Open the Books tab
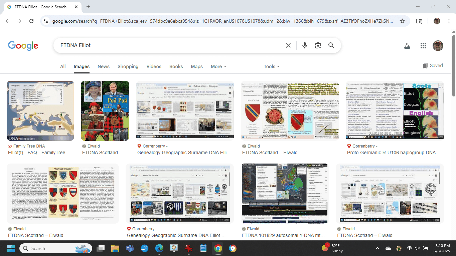456x256 pixels. tap(176, 66)
